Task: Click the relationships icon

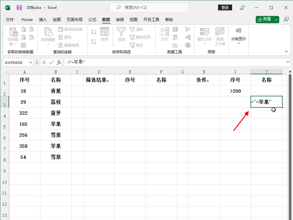Action: [188, 37]
